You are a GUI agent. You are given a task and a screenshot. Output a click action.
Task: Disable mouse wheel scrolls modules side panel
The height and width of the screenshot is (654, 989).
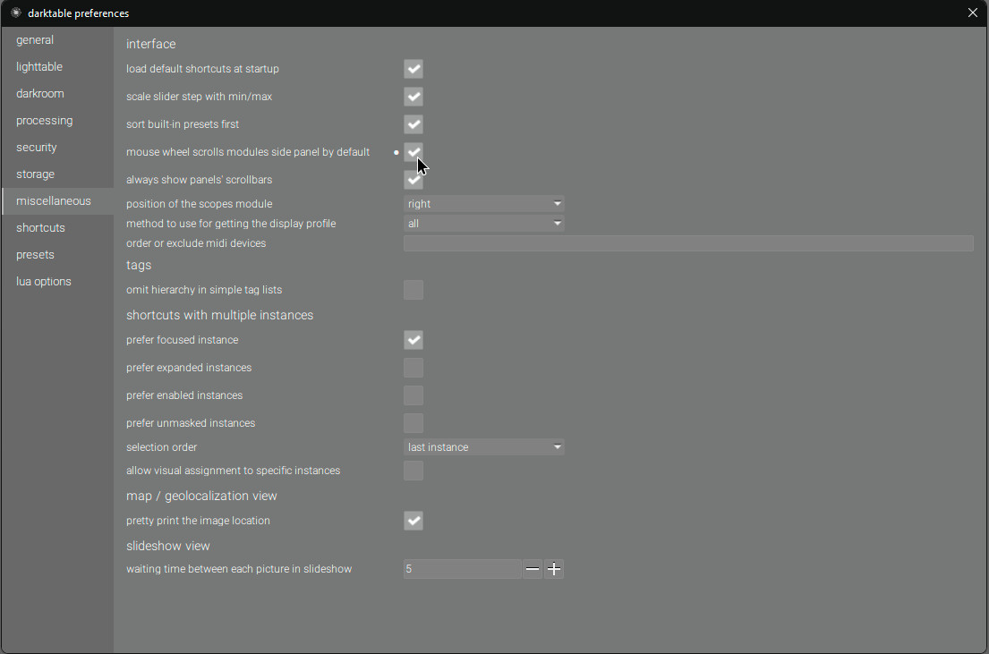click(413, 152)
